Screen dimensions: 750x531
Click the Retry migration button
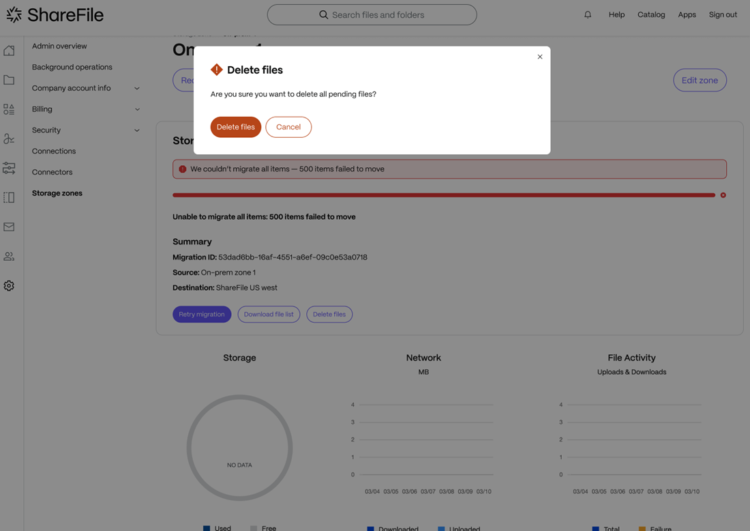pyautogui.click(x=202, y=314)
